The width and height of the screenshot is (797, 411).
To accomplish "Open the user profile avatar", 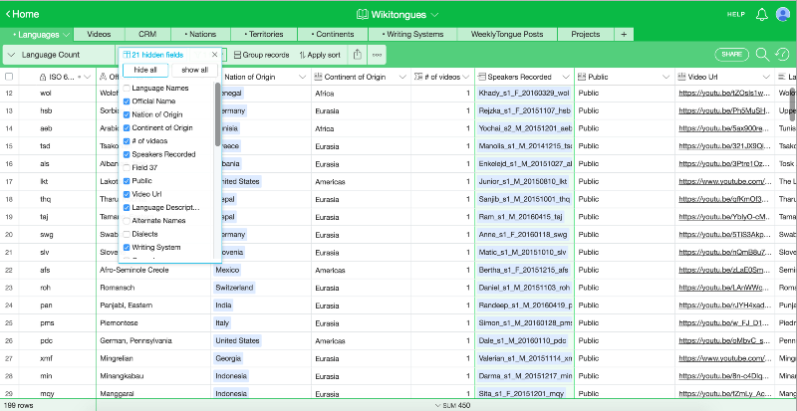I will (783, 14).
